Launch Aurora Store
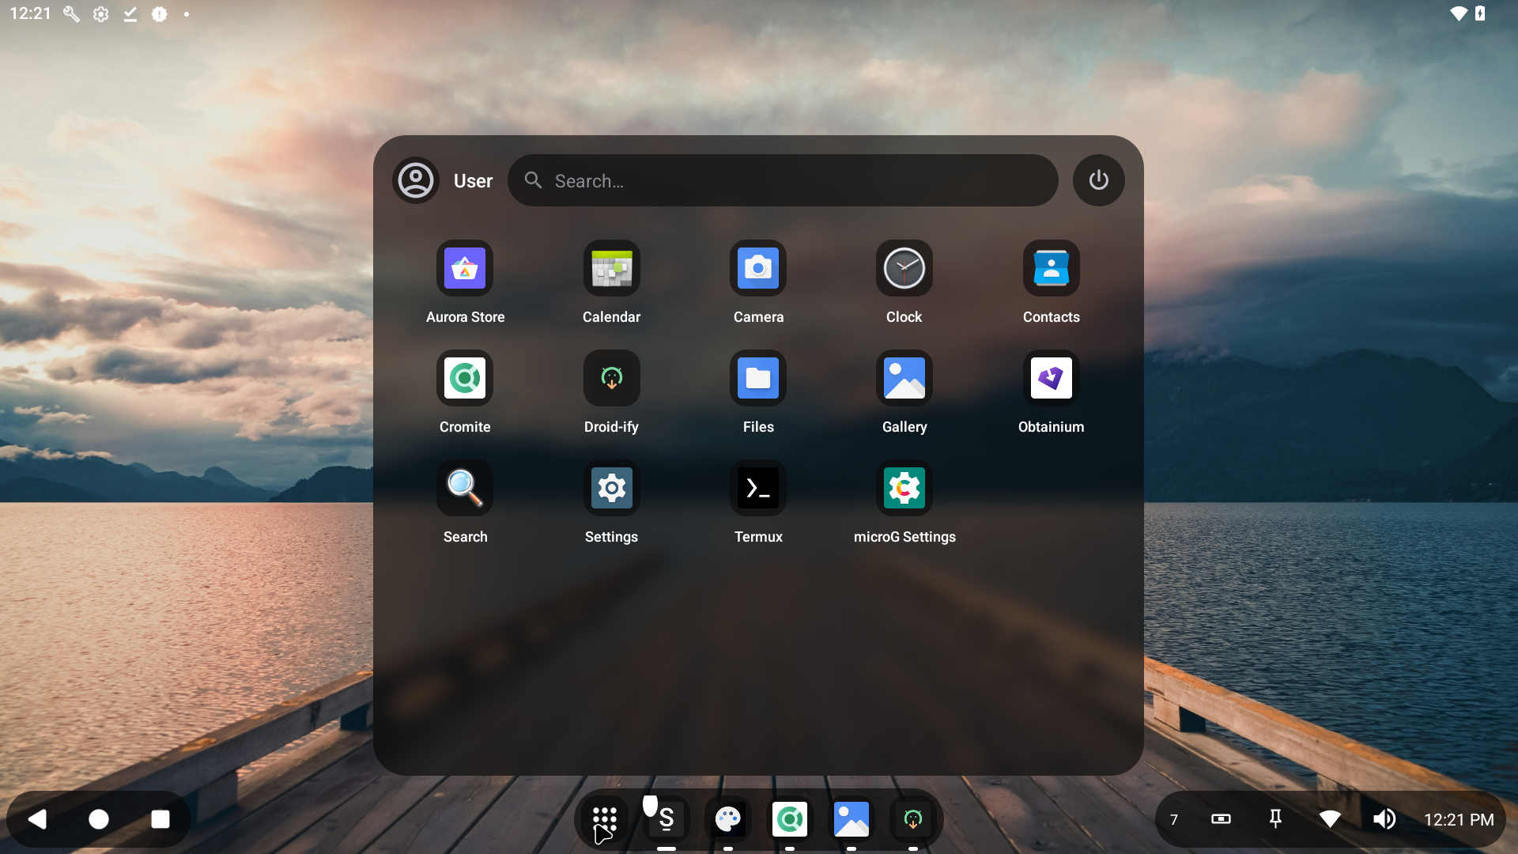Image resolution: width=1518 pixels, height=854 pixels. [x=465, y=268]
